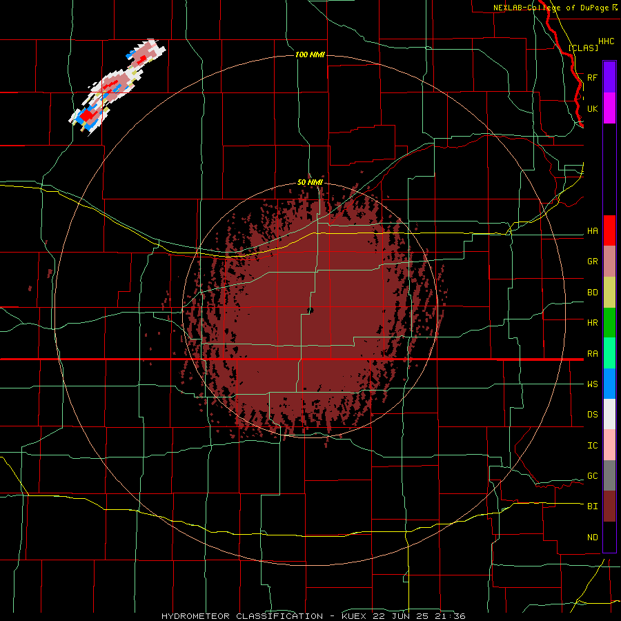Click the "WS" legend label
Viewport: 621px width, 621px height.
[593, 384]
